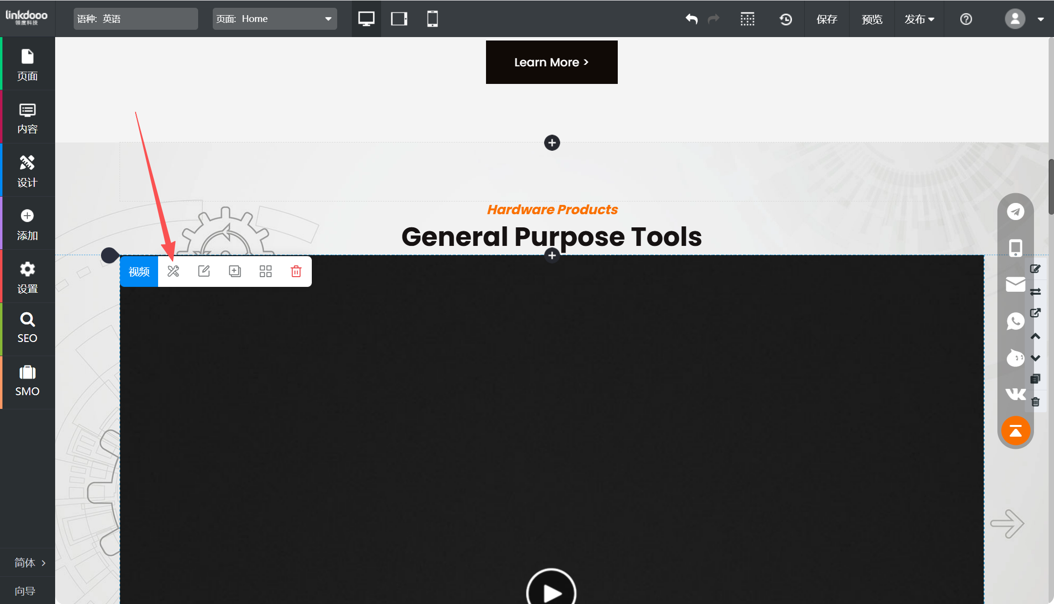Open the video layout grid icon
The image size is (1054, 604).
point(265,271)
